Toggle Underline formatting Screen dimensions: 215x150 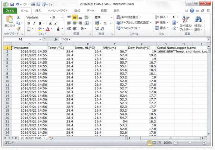click(x=40, y=23)
